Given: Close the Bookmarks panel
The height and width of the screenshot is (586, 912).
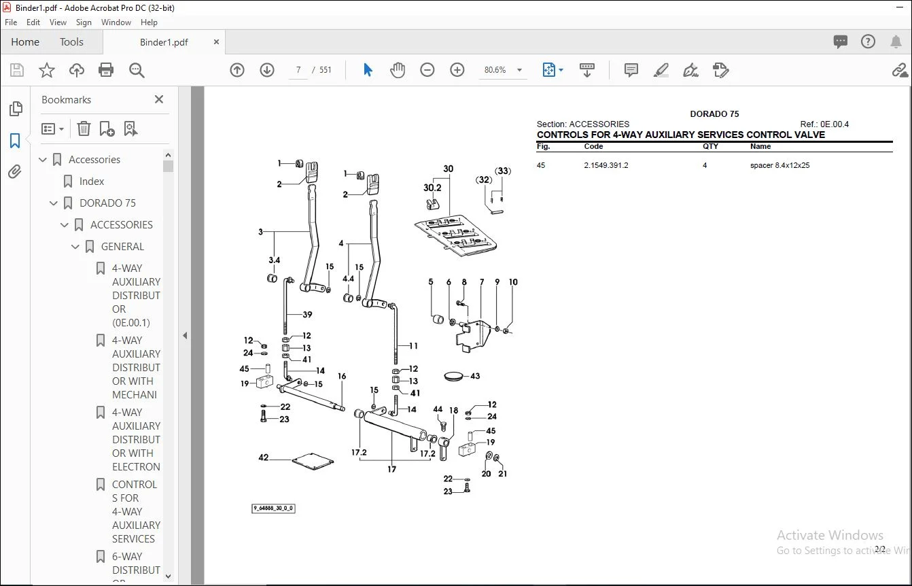Looking at the screenshot, I should click(159, 99).
